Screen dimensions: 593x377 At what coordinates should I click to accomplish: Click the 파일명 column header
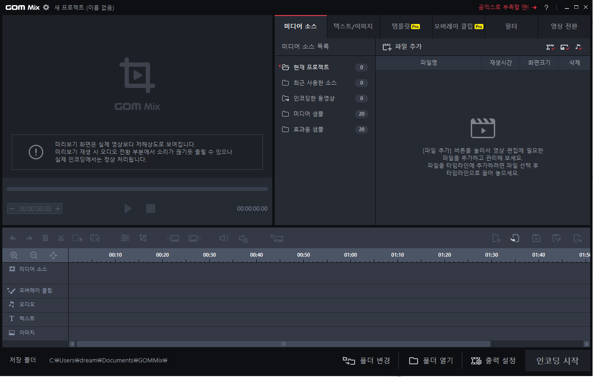pyautogui.click(x=429, y=63)
